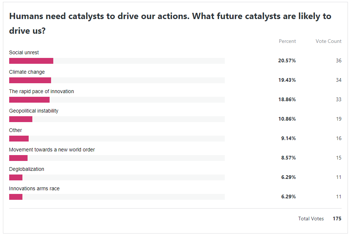349x235 pixels.
Task: Click the Social unrest option label
Action: [x=24, y=52]
